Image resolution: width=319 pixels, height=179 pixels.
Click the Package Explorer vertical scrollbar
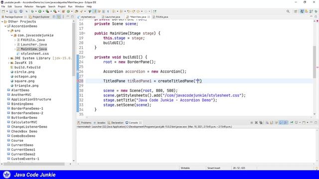(x=73, y=49)
